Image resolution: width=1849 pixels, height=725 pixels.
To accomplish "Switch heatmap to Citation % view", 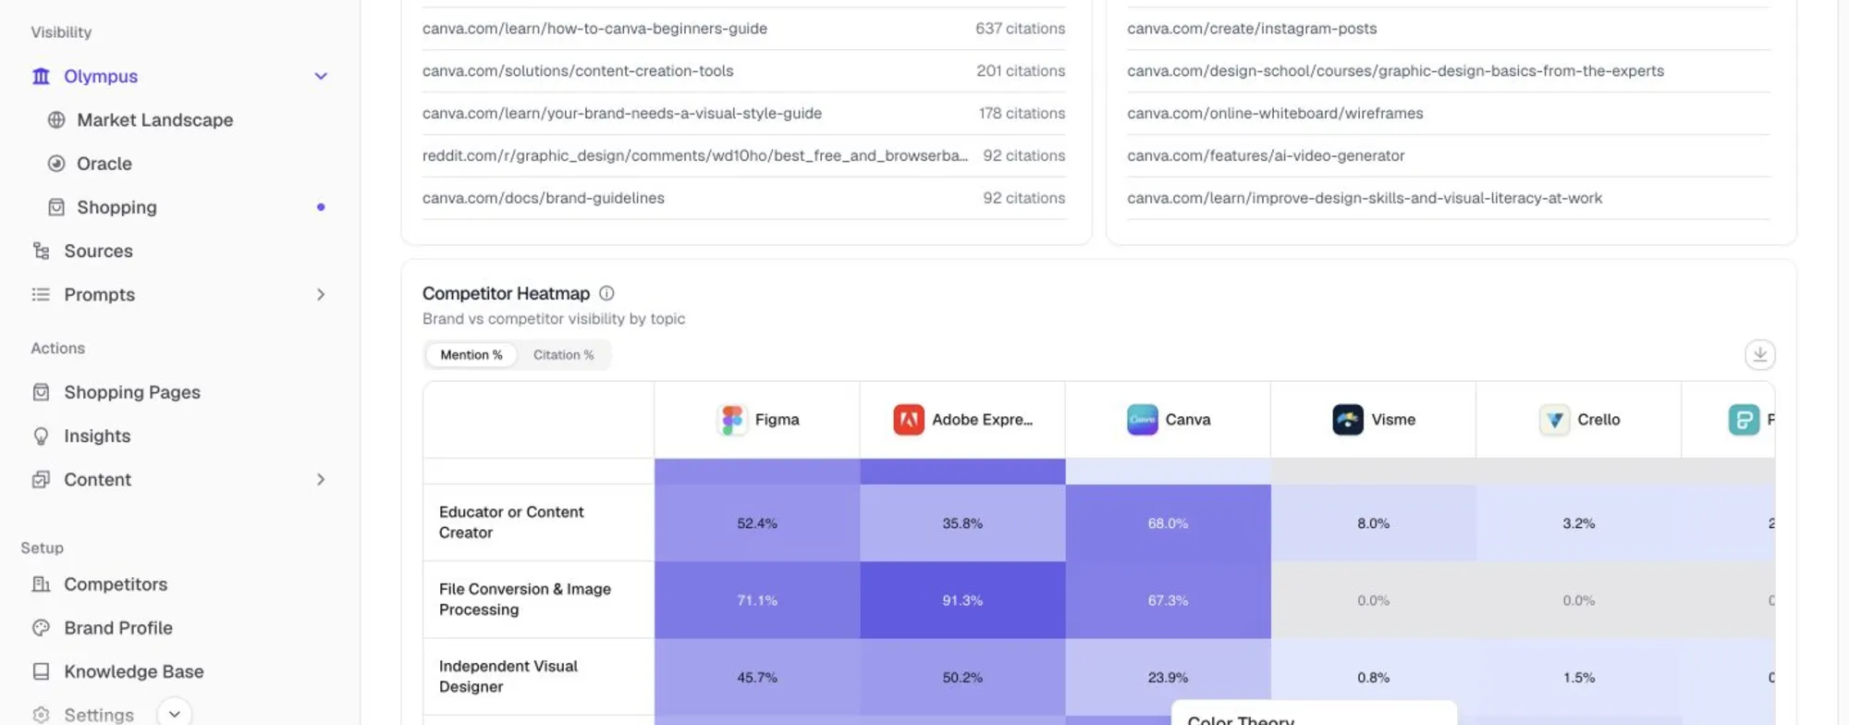I will (563, 354).
